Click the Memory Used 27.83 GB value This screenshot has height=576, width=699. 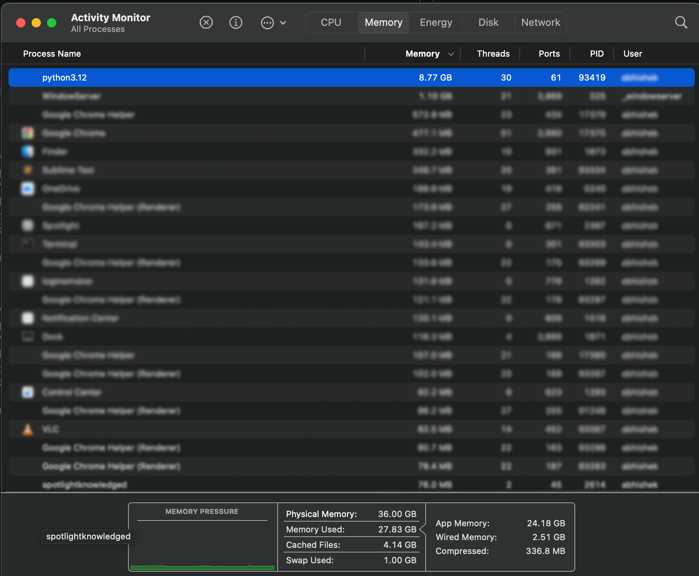397,529
